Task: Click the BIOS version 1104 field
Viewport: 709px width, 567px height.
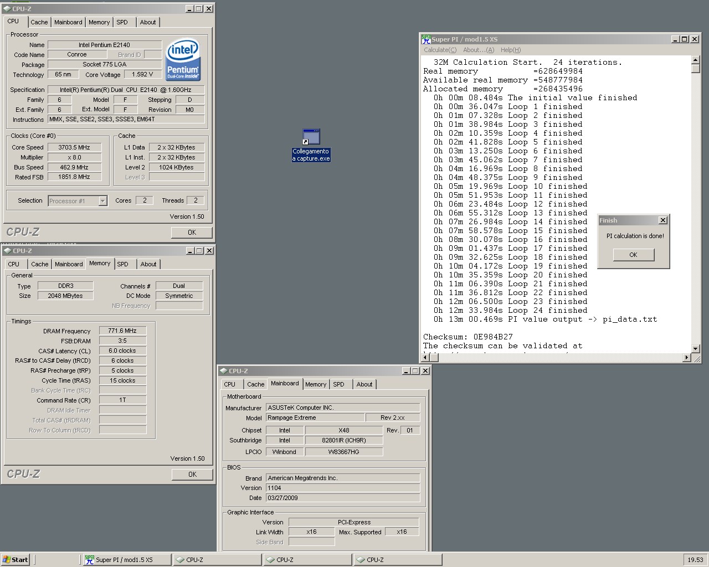Action: pyautogui.click(x=343, y=488)
